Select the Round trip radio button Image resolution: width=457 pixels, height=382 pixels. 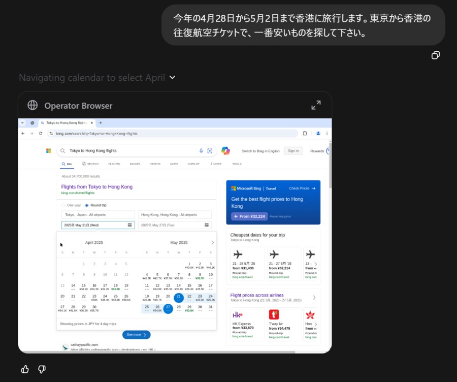tap(86, 205)
